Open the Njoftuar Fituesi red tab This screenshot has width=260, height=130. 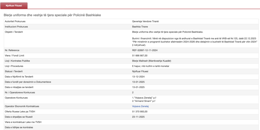pyautogui.click(x=14, y=5)
